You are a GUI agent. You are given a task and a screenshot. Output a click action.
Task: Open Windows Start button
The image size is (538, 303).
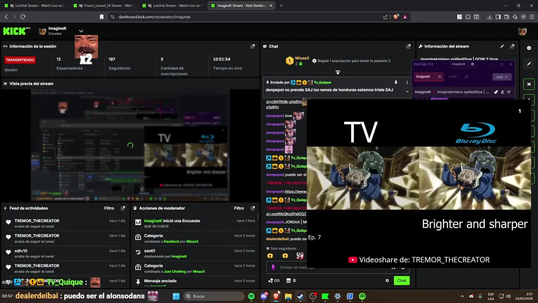[x=176, y=296]
